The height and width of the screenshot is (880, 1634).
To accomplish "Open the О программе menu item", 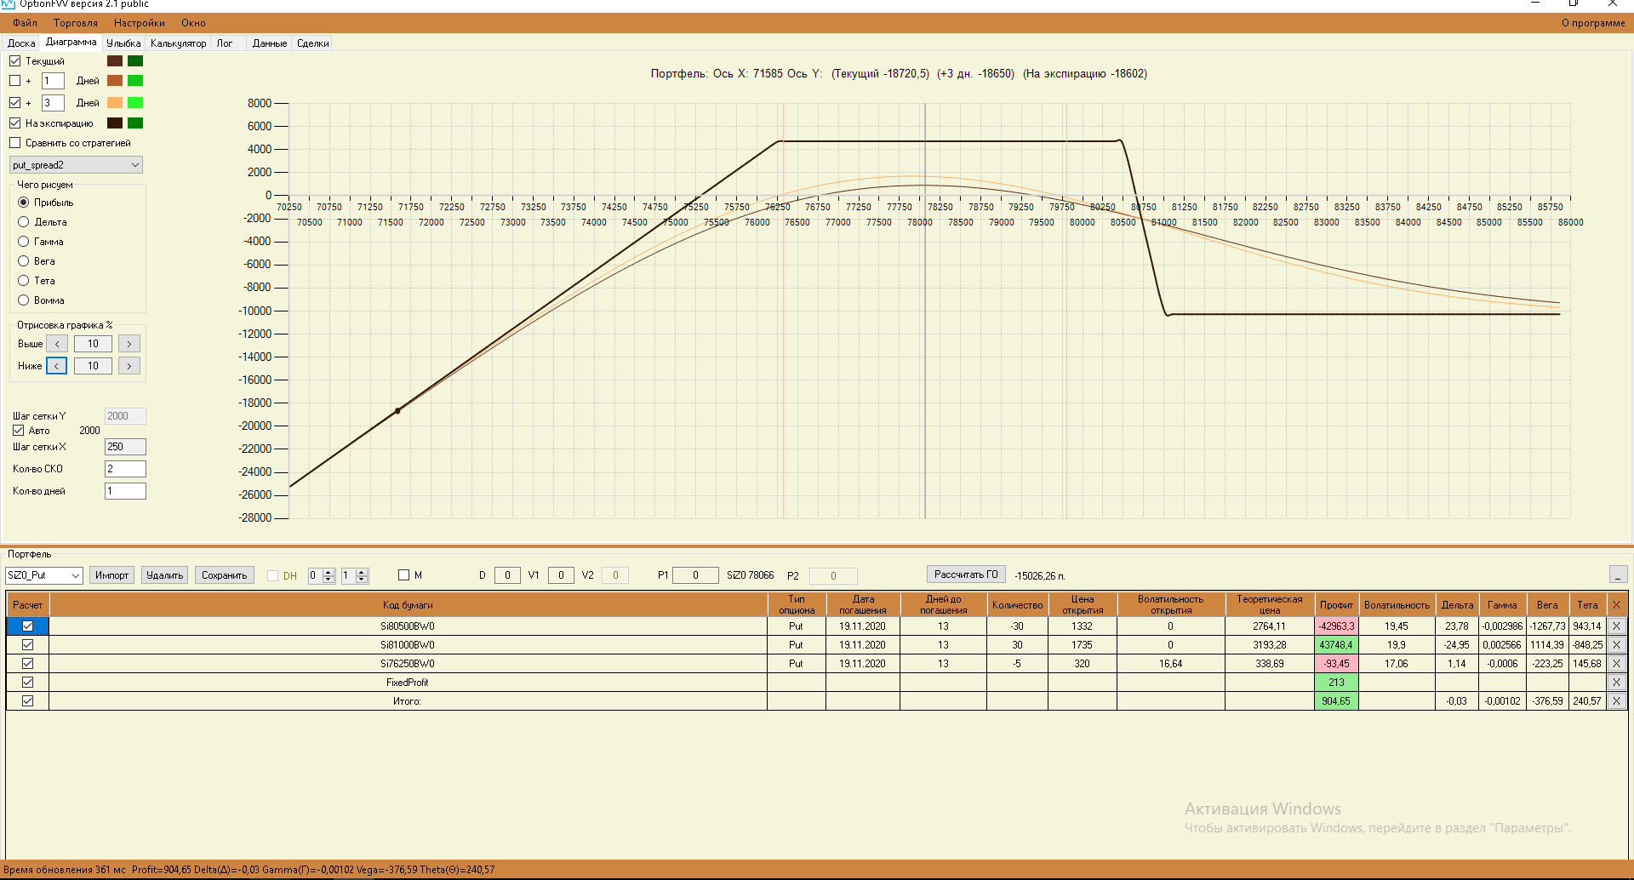I will pos(1593,23).
